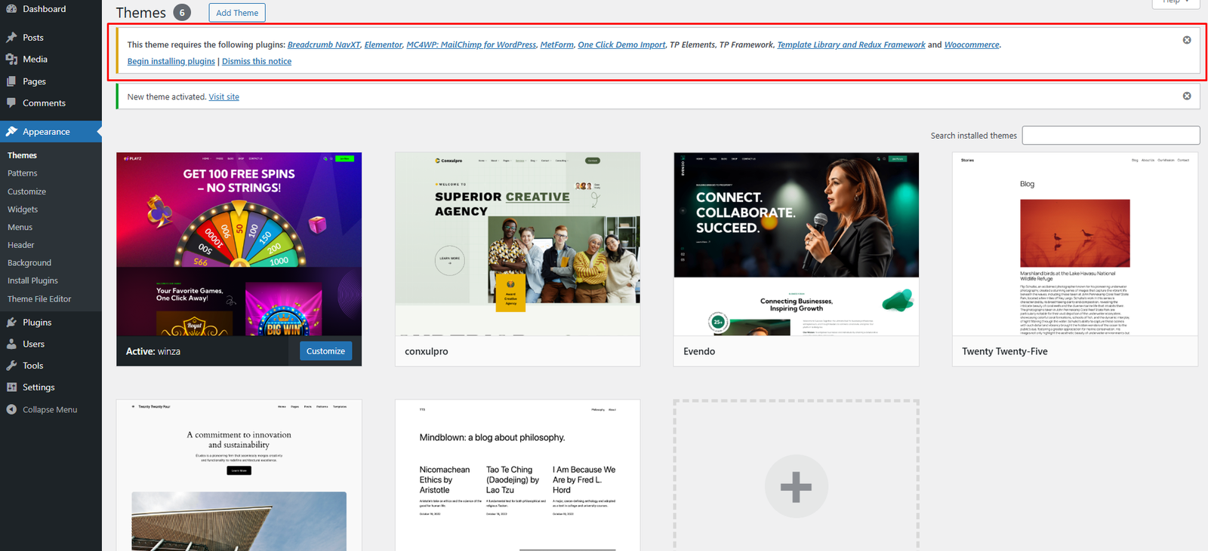Open MC4WP: MailChimp for WordPress link
The image size is (1208, 551).
pyautogui.click(x=471, y=45)
